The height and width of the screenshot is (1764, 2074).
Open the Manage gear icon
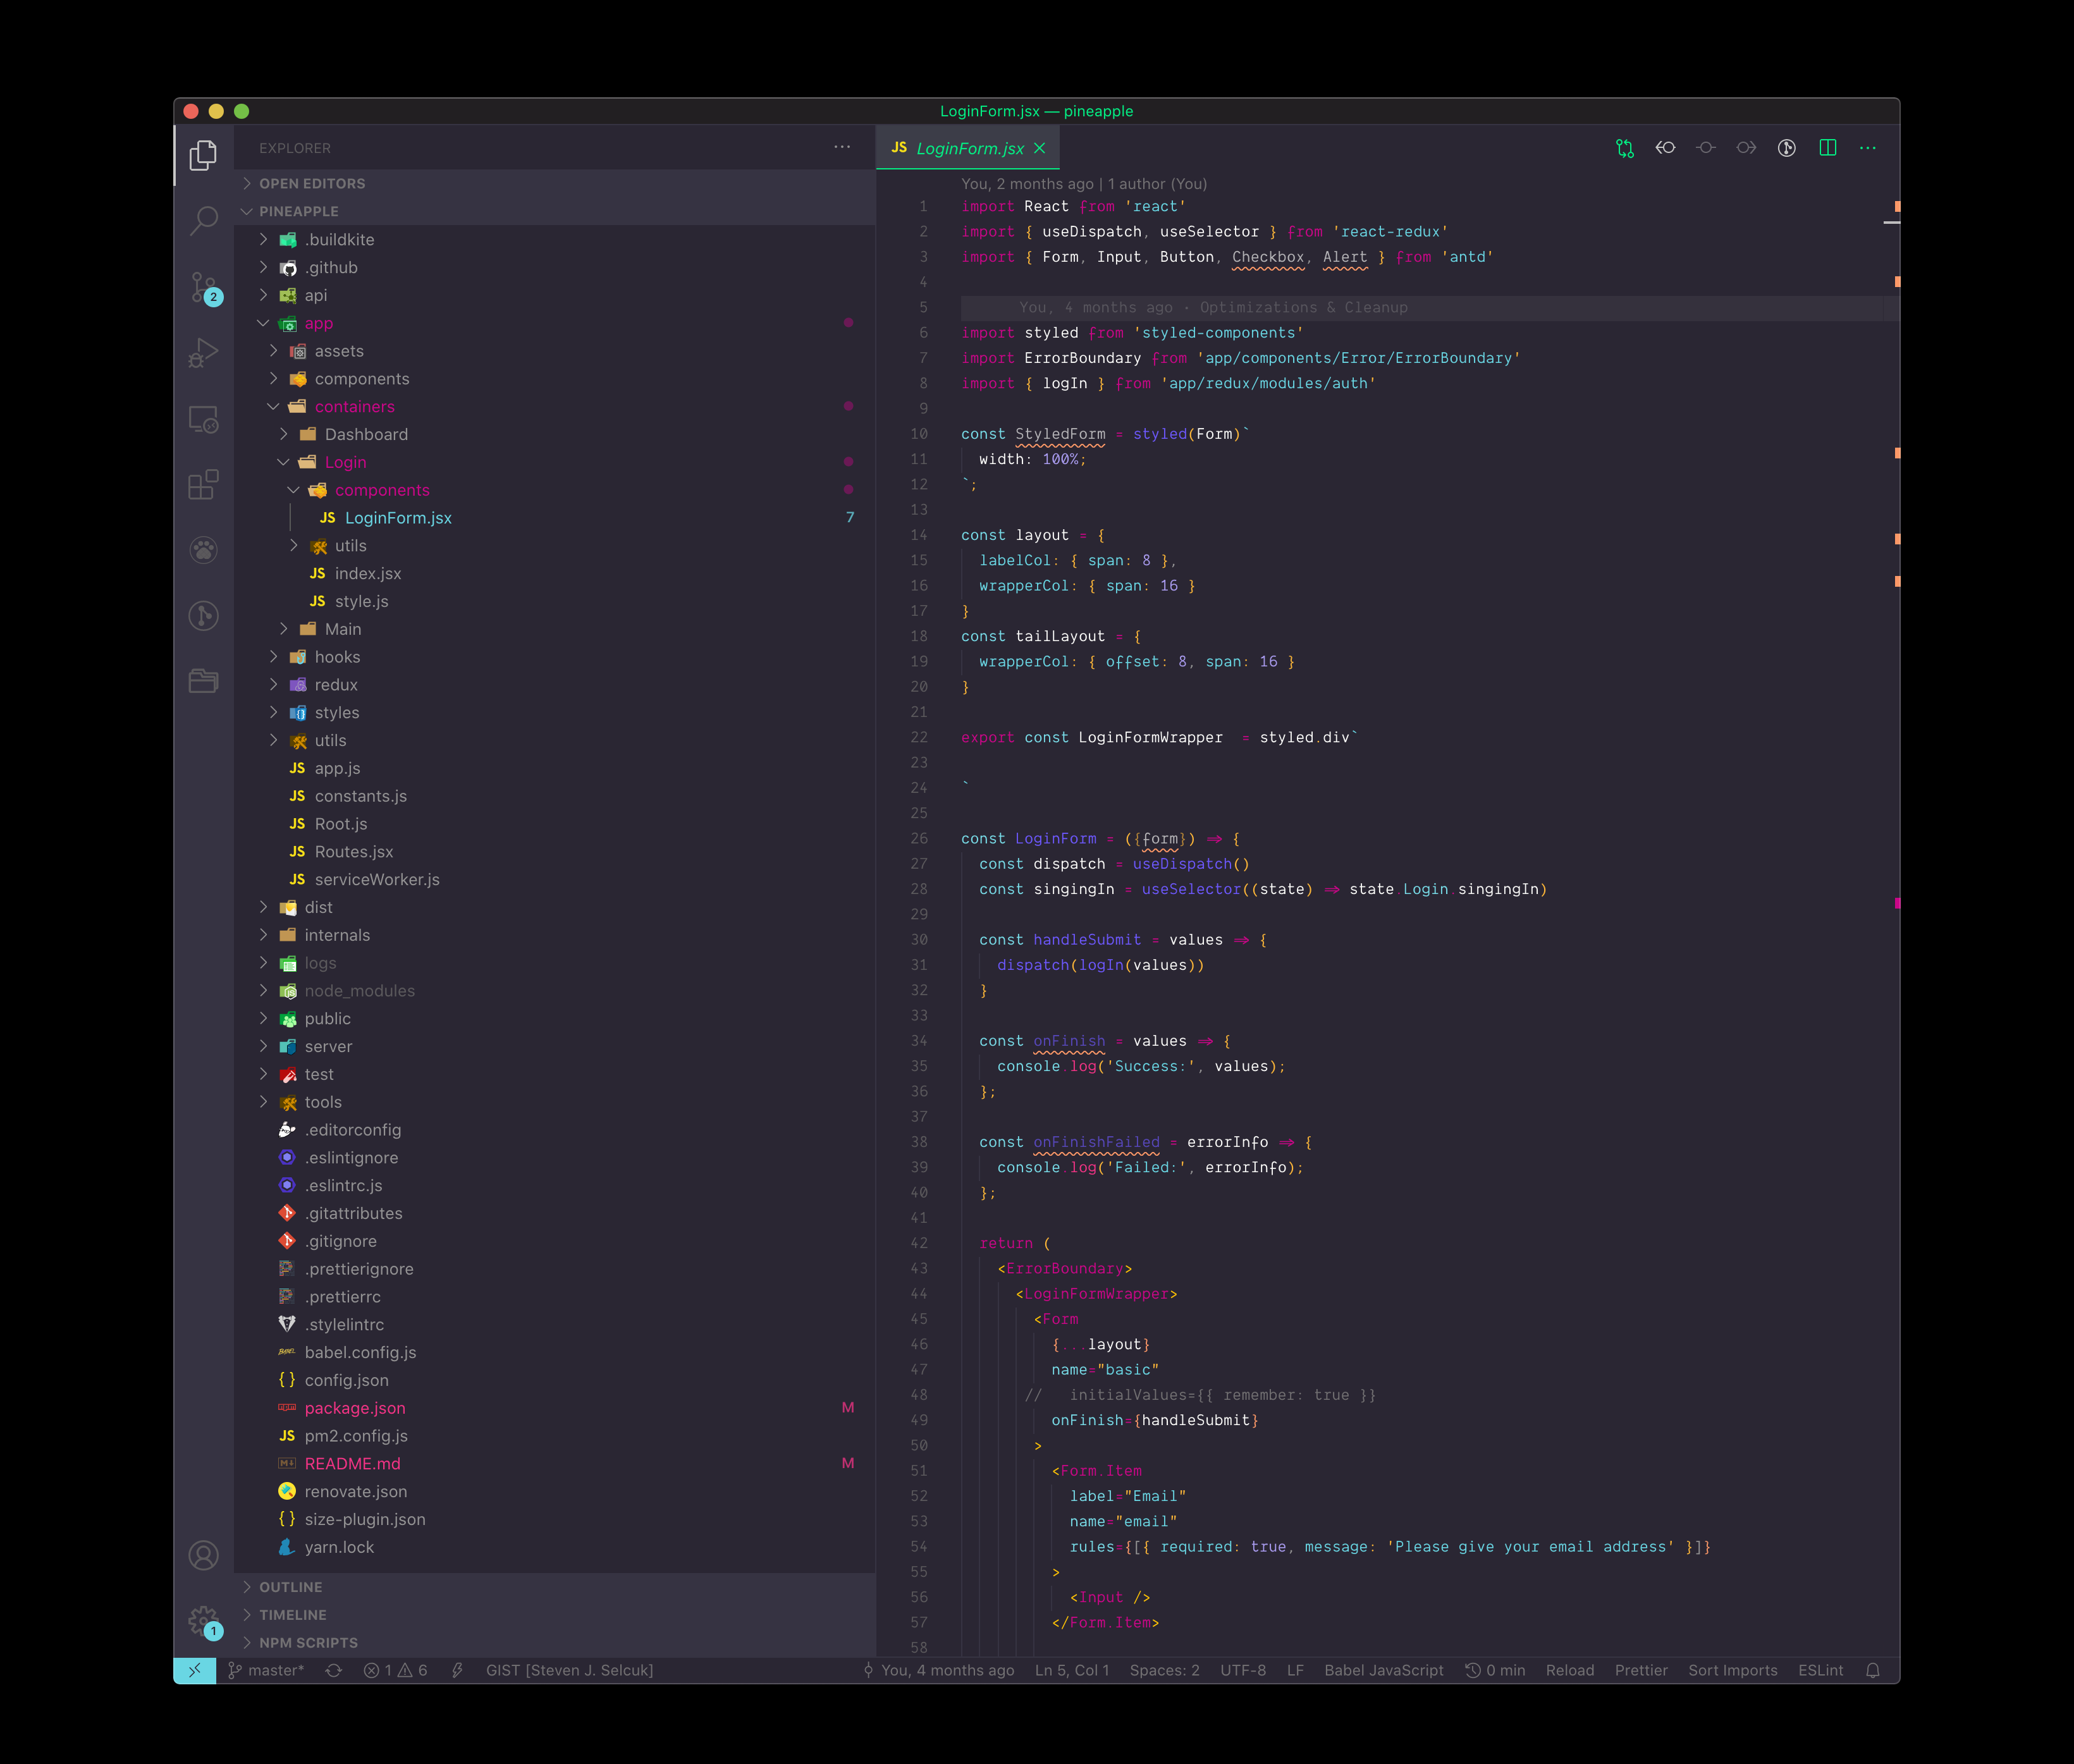pos(204,1620)
